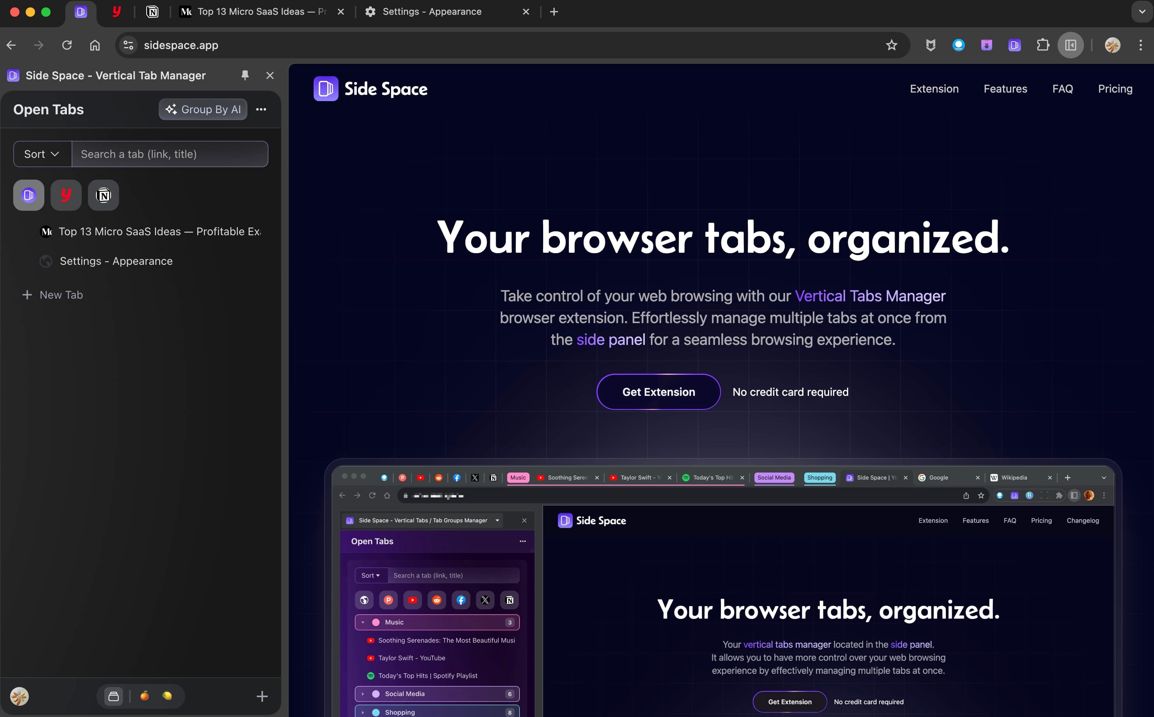Viewport: 1154px width, 717px height.
Task: Open the FAQ item in the site navigation
Action: pos(1063,89)
